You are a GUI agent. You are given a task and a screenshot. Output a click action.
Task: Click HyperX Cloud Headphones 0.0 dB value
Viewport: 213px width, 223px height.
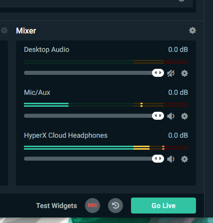coord(178,135)
